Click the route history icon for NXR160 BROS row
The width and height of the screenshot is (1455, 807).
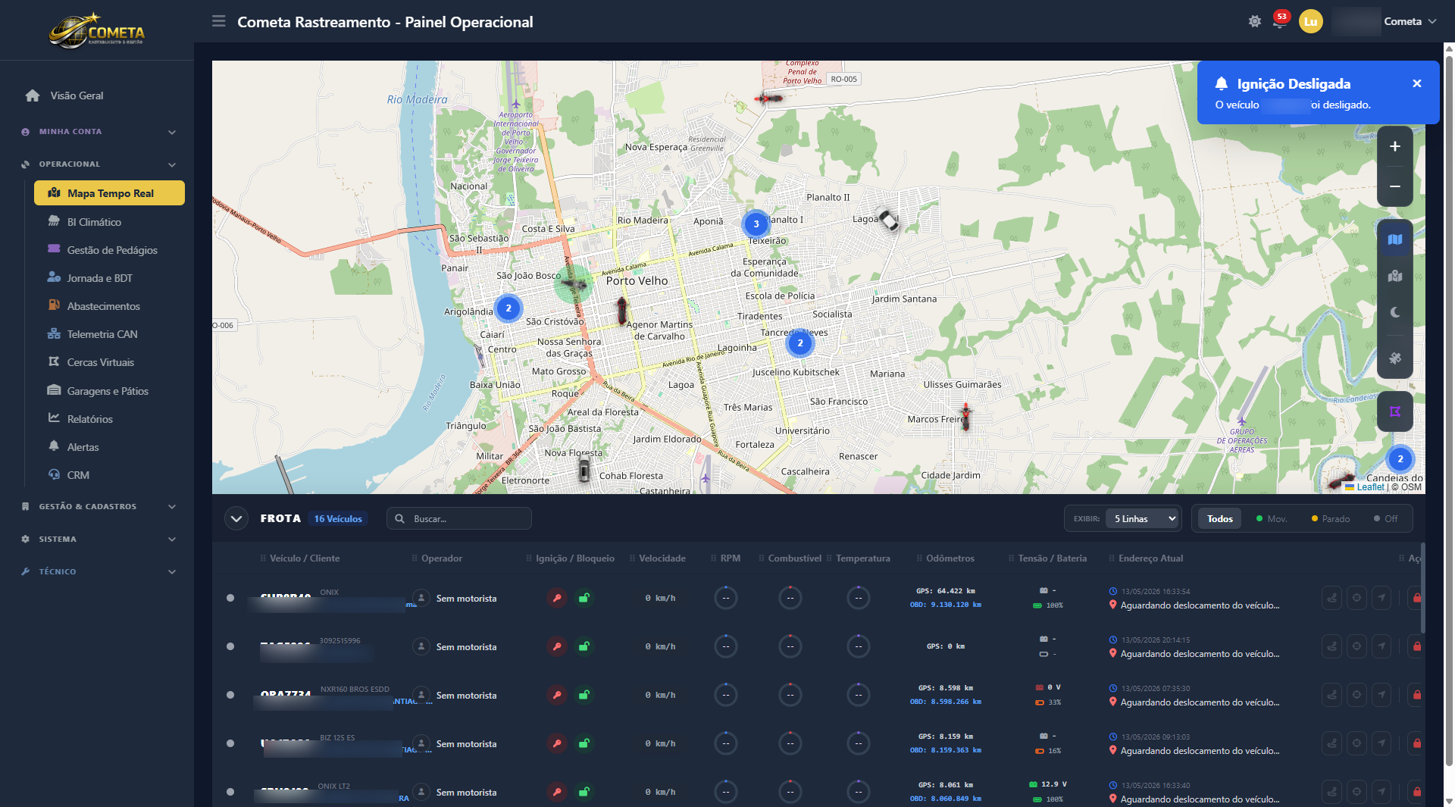pos(1331,695)
